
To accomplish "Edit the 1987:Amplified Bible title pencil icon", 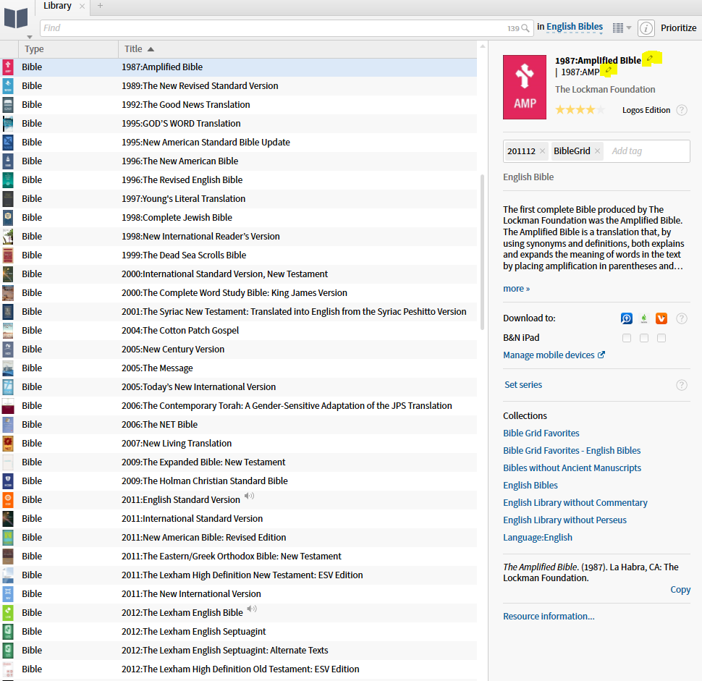I will click(x=650, y=58).
